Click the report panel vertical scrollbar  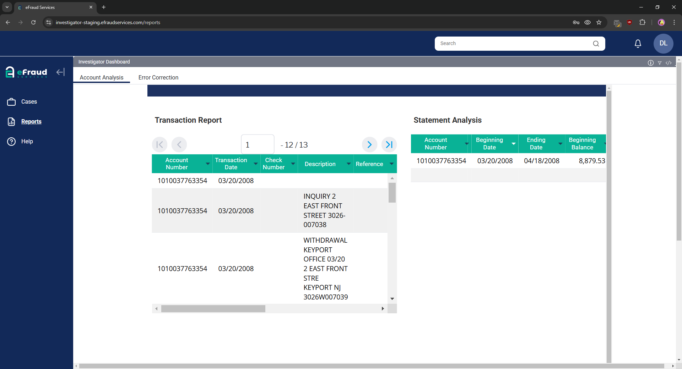(x=609, y=226)
